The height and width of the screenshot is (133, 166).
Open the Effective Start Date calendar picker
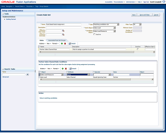pyautogui.click(x=63, y=31)
